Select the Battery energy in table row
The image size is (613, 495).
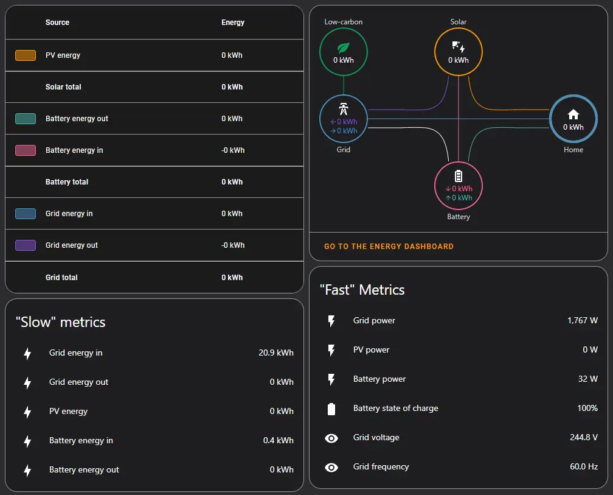[x=154, y=150]
